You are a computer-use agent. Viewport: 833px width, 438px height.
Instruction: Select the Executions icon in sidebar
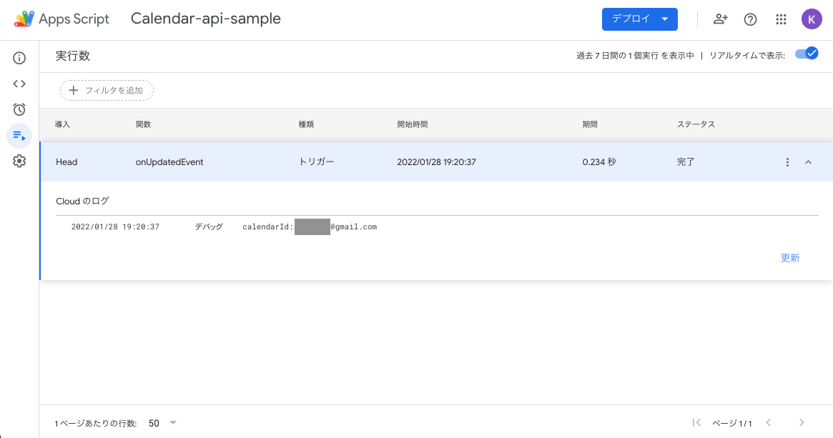19,135
